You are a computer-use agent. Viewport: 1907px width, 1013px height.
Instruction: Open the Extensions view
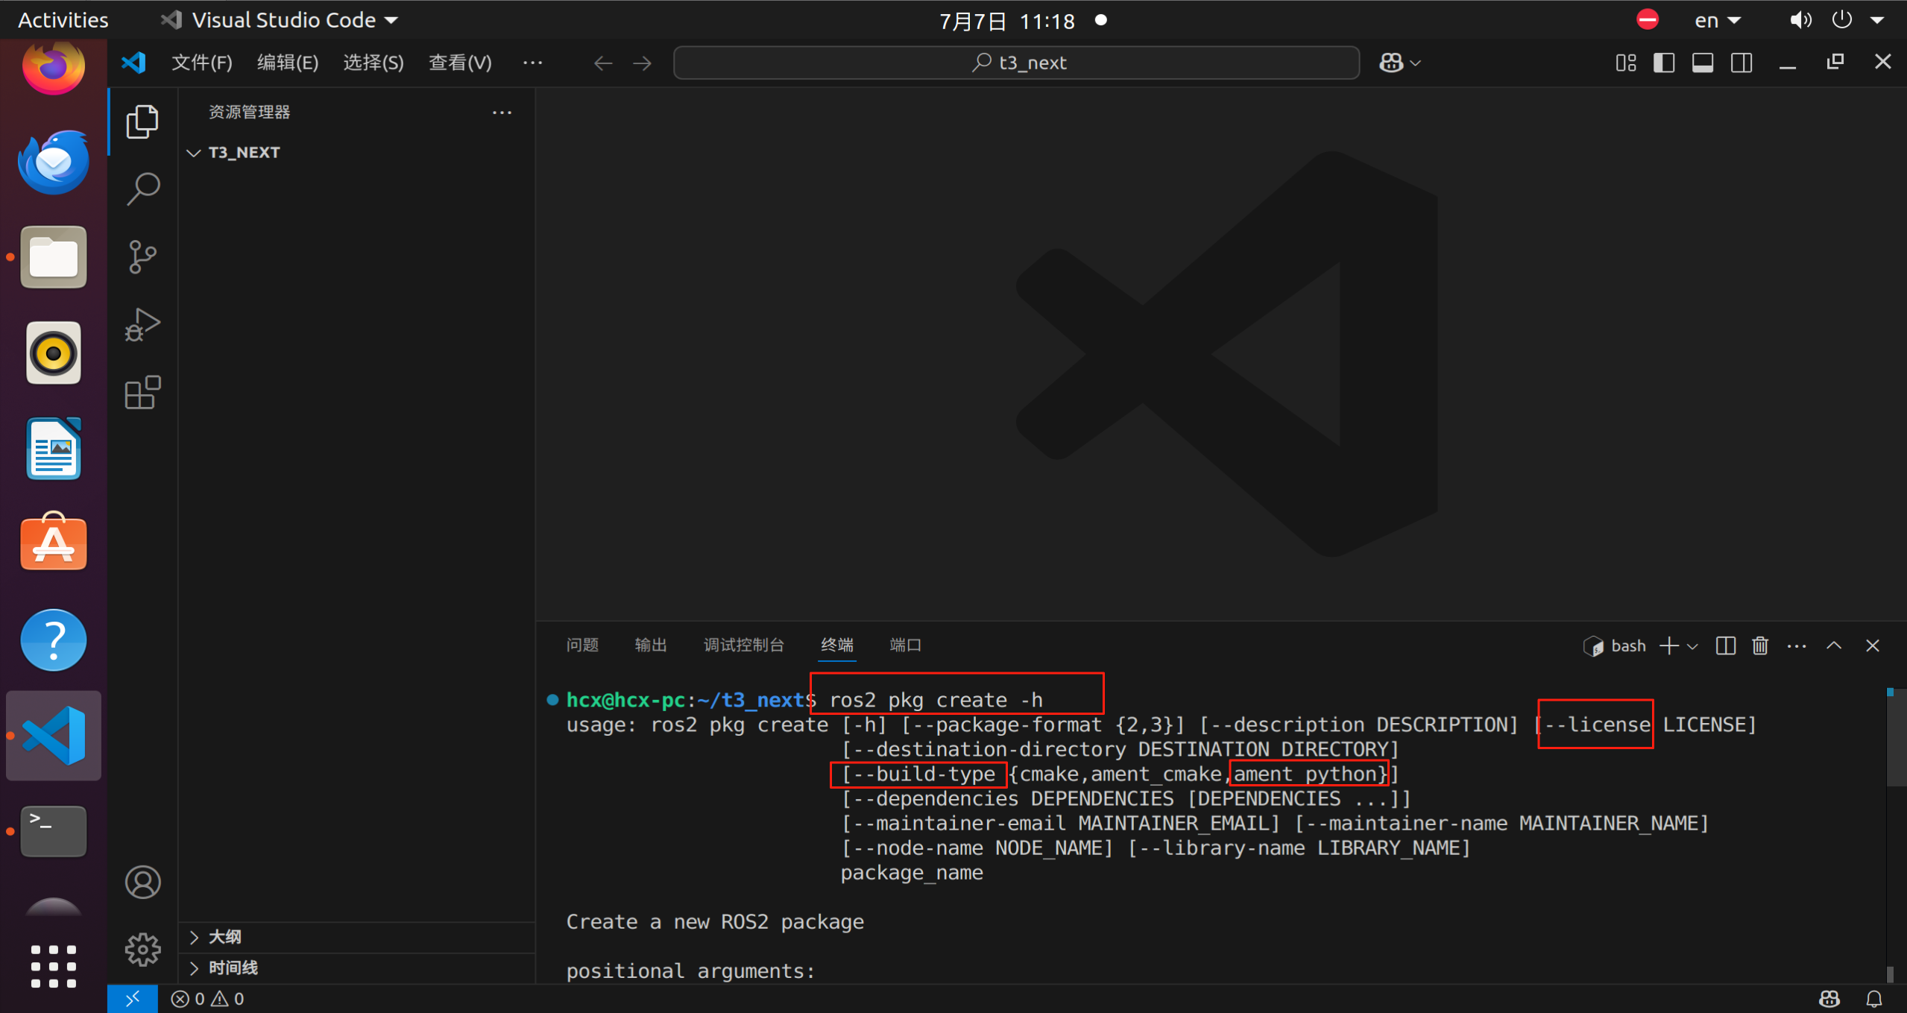coord(142,392)
